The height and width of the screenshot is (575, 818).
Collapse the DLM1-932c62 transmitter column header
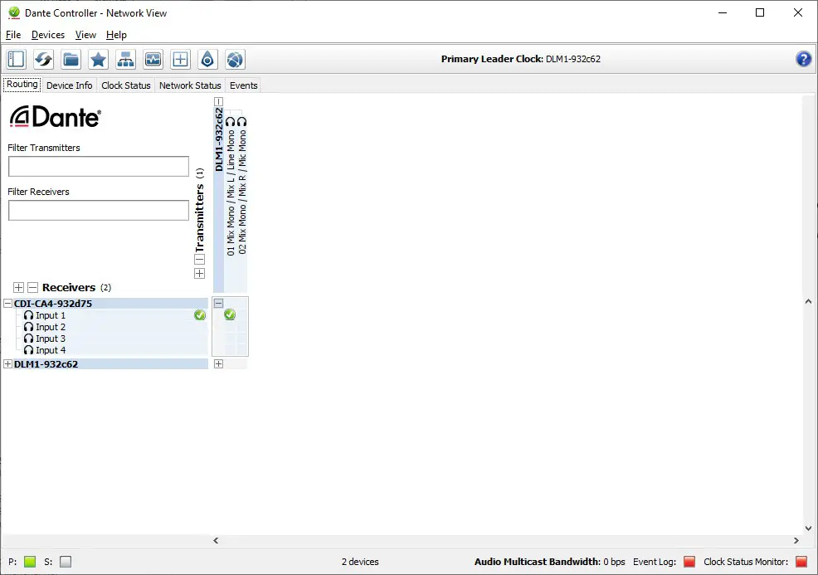218,102
